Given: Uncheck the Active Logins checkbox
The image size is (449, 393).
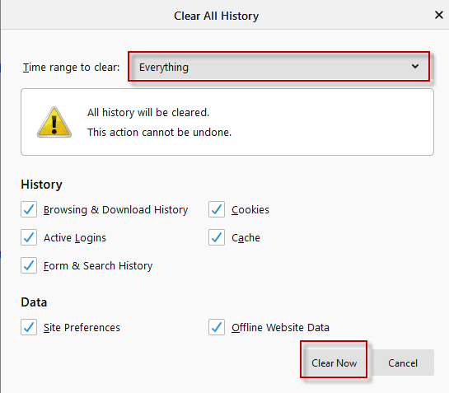Looking at the screenshot, I should coord(29,237).
